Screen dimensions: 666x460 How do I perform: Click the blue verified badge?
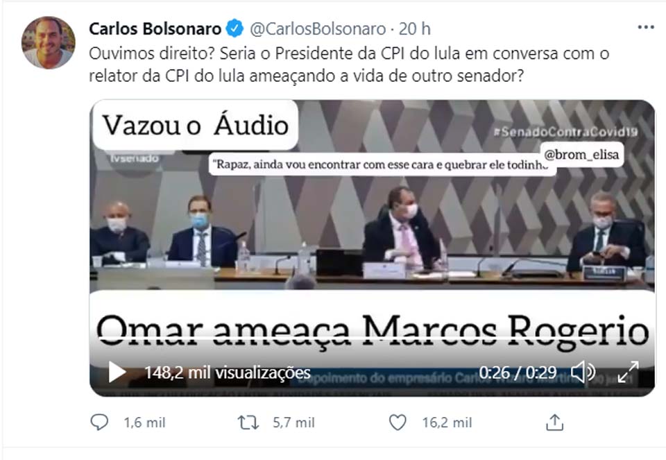coord(234,28)
